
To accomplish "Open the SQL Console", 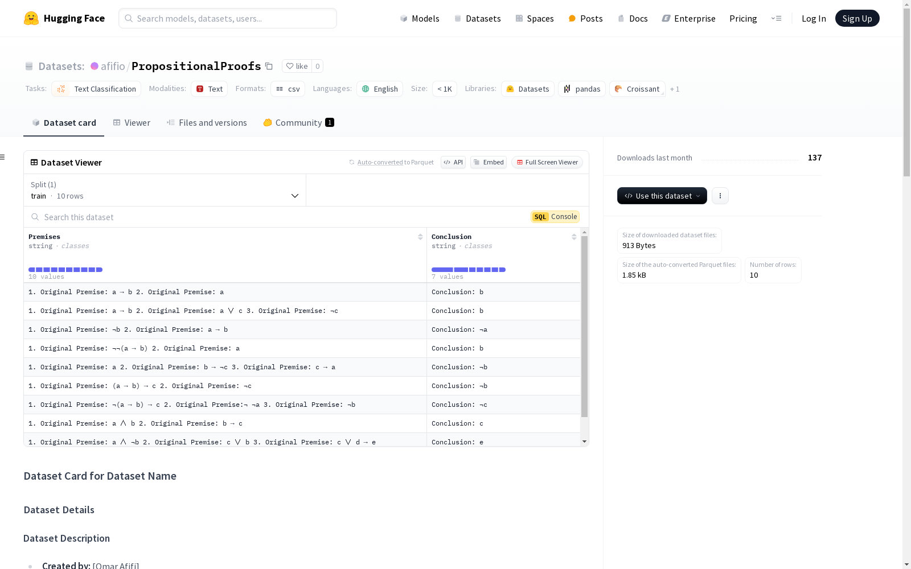I will tap(555, 217).
